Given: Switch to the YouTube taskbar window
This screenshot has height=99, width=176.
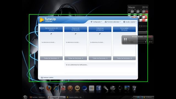Looking at the screenshot, I should (x=38, y=97).
